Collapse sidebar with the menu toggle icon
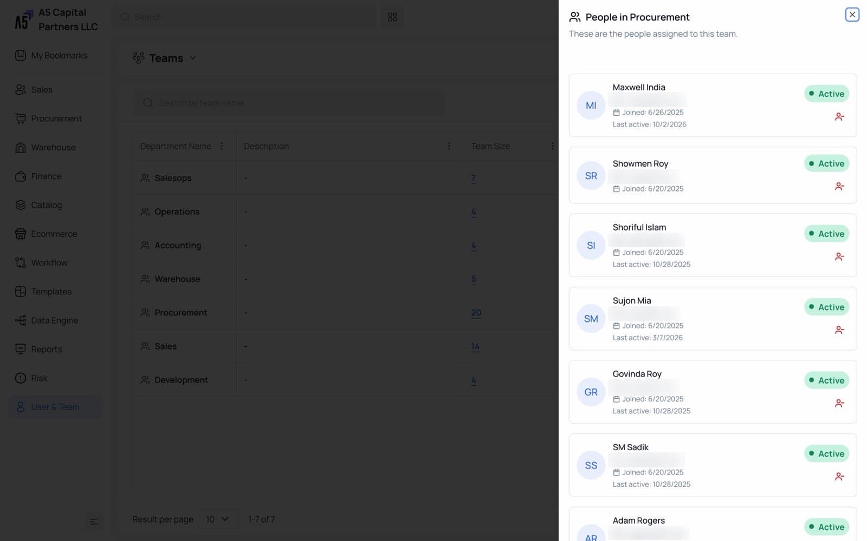The image size is (867, 541). click(94, 522)
